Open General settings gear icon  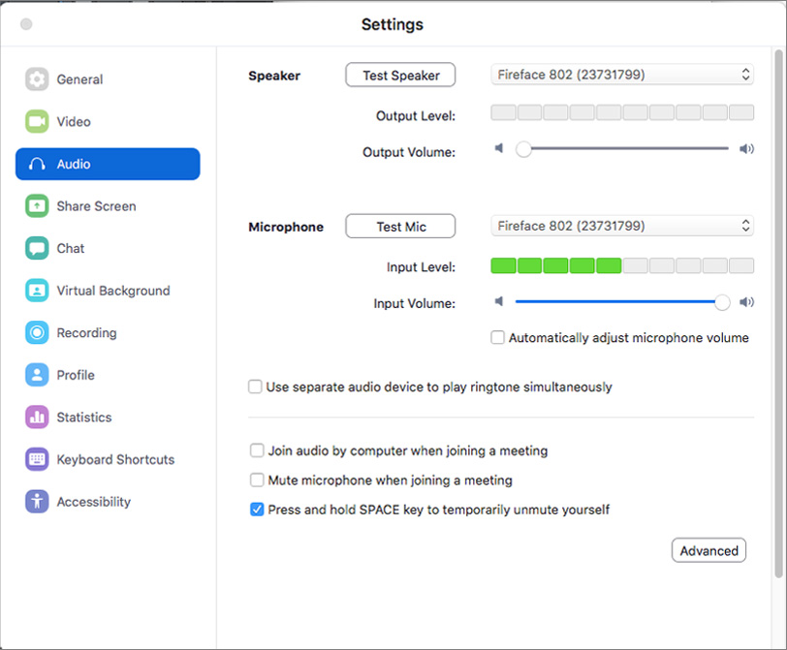37,79
